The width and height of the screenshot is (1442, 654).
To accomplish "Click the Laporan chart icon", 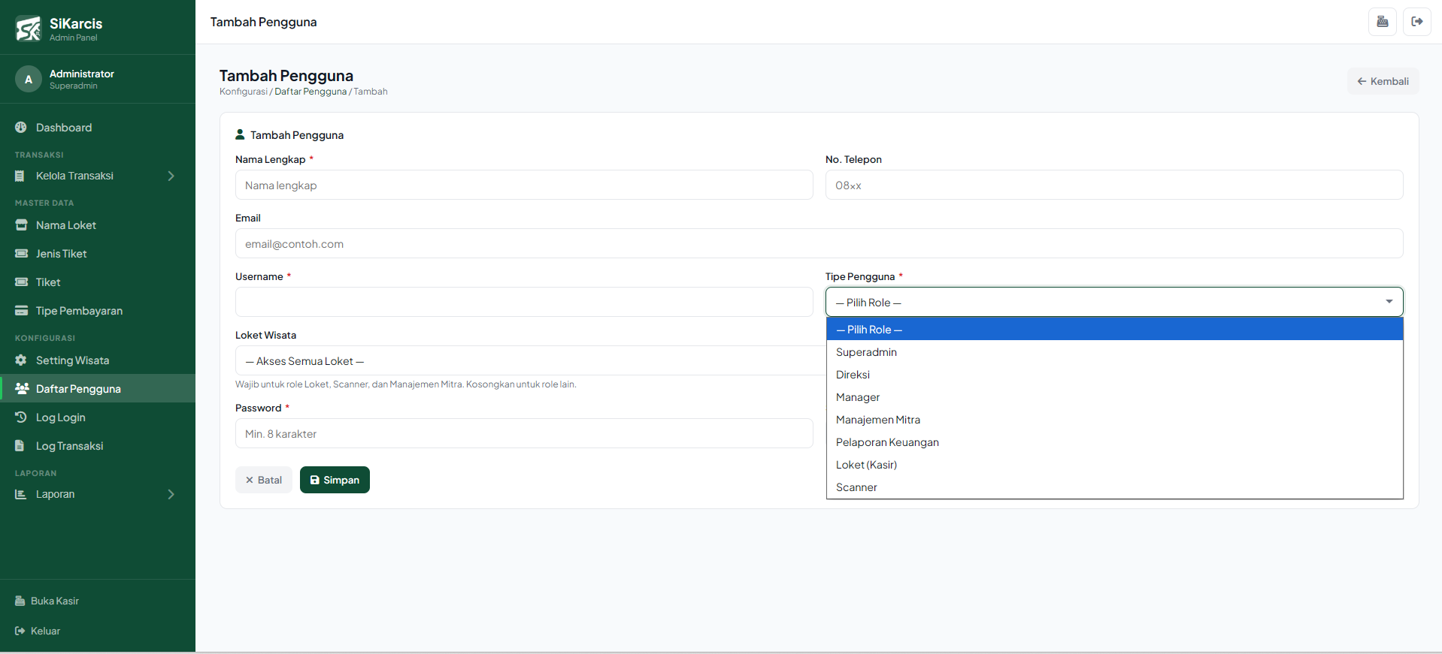I will (x=21, y=494).
